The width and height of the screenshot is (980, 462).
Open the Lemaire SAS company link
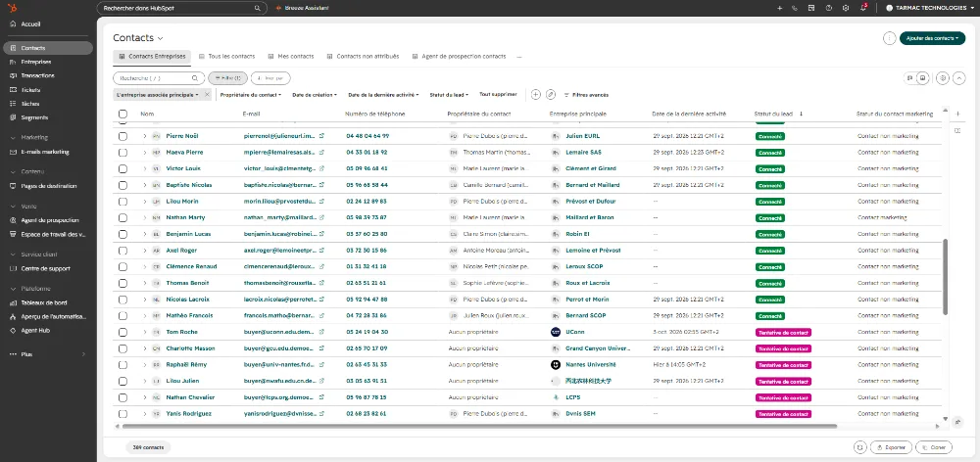coord(583,153)
